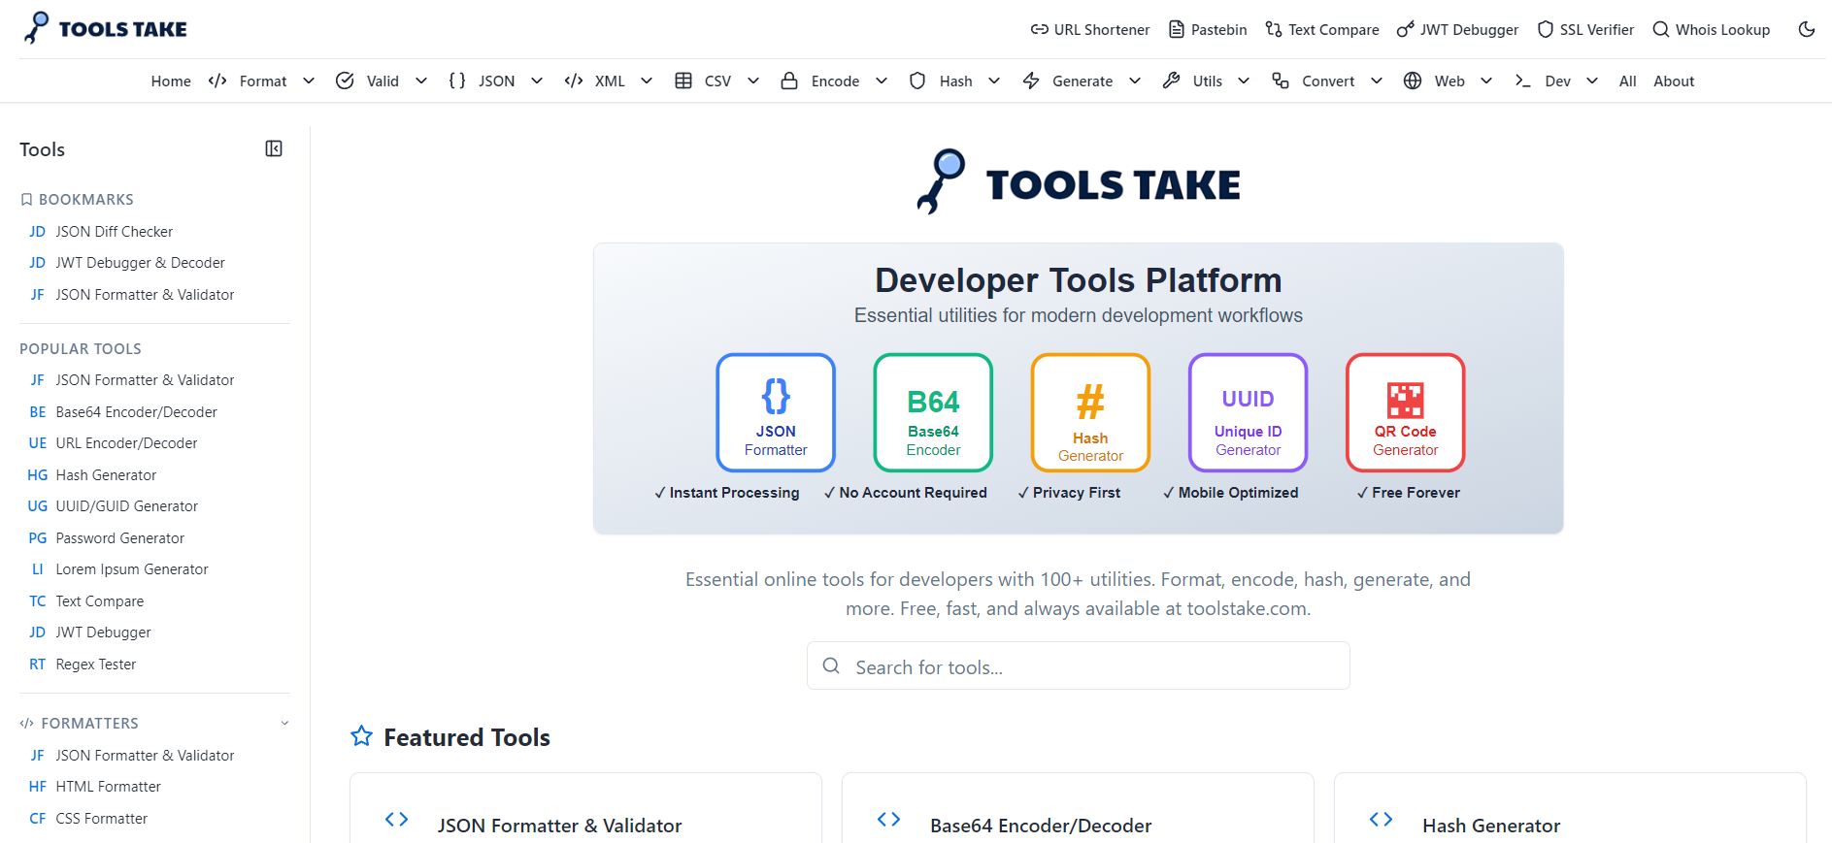The height and width of the screenshot is (843, 1832).
Task: Open the UUID Unique ID Generator tile
Action: (x=1248, y=412)
